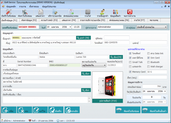The height and width of the screenshot is (123, 171).
Task: Open the product pickup date dropdown
Action: 165,91
